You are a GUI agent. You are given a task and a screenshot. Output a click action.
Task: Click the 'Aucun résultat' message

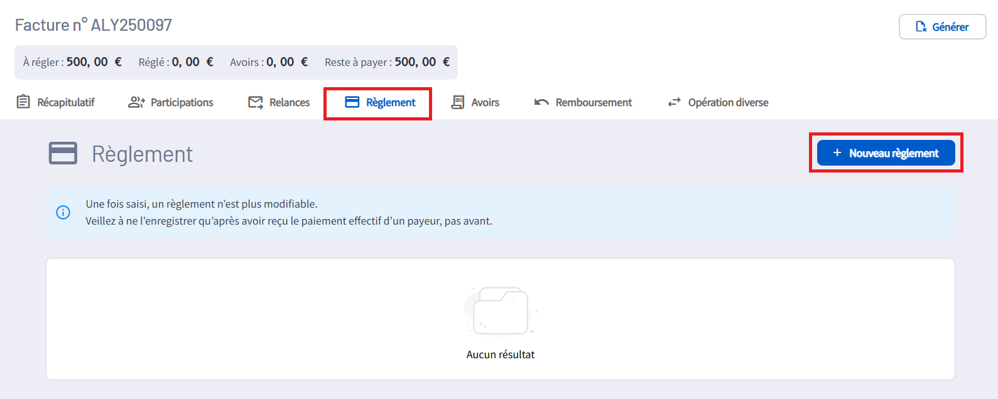pos(501,354)
